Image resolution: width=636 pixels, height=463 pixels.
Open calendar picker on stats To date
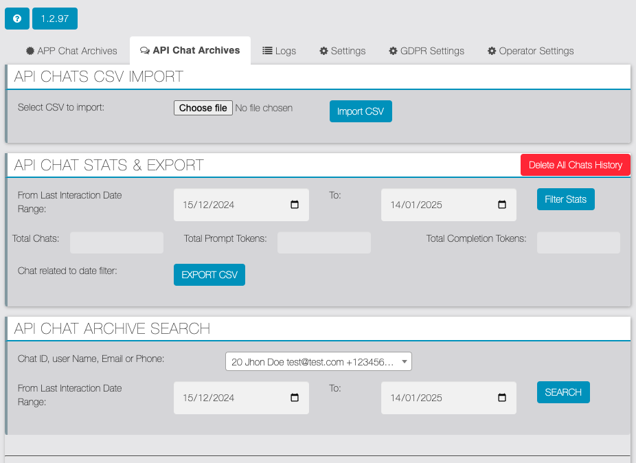pyautogui.click(x=502, y=205)
